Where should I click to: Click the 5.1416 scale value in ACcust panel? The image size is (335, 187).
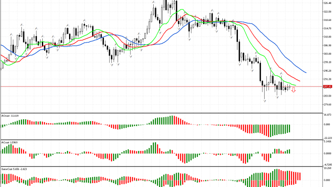point(327,142)
